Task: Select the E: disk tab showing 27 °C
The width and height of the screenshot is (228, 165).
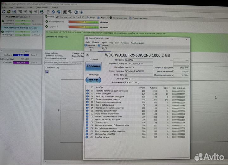Action: tap(104, 48)
